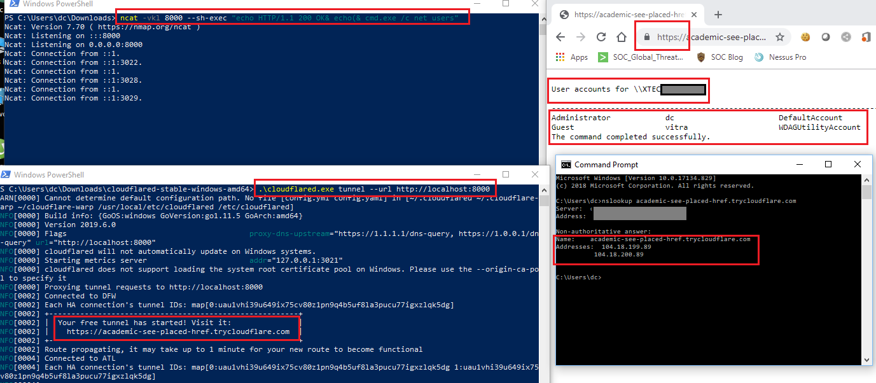Reload the Chrome page
The height and width of the screenshot is (383, 876).
click(x=601, y=37)
